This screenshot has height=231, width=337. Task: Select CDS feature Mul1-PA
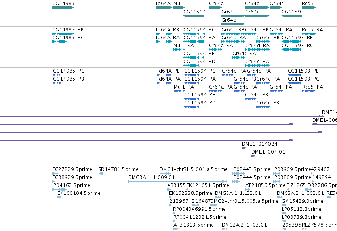coord(179,91)
